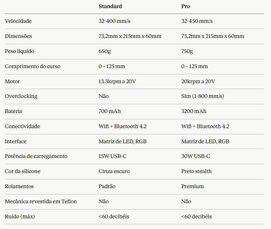Click the 20krpm a 20V motor value
Viewport: 271px width, 229px height.
(198, 81)
